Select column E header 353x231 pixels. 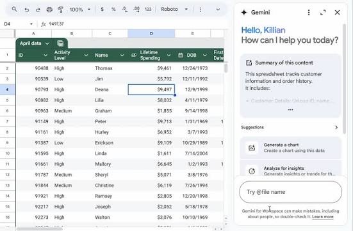[x=192, y=33]
